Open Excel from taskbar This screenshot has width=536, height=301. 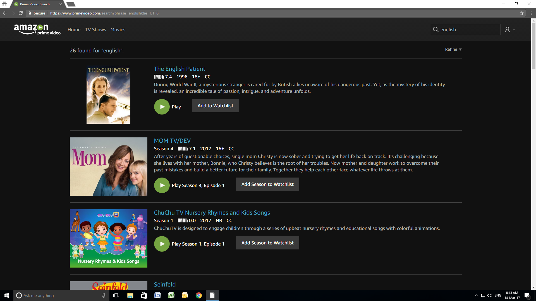[x=171, y=295]
